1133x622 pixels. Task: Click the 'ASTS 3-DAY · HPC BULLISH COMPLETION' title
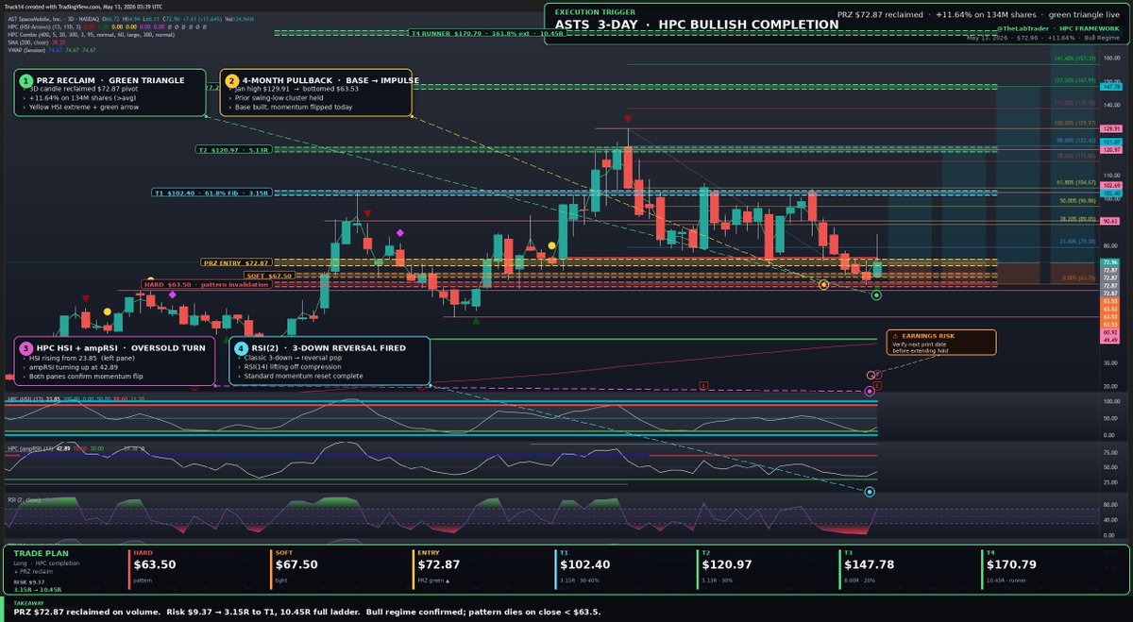(697, 25)
